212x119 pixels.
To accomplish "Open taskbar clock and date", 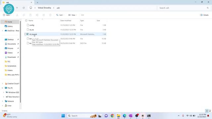I will coord(202,116).
